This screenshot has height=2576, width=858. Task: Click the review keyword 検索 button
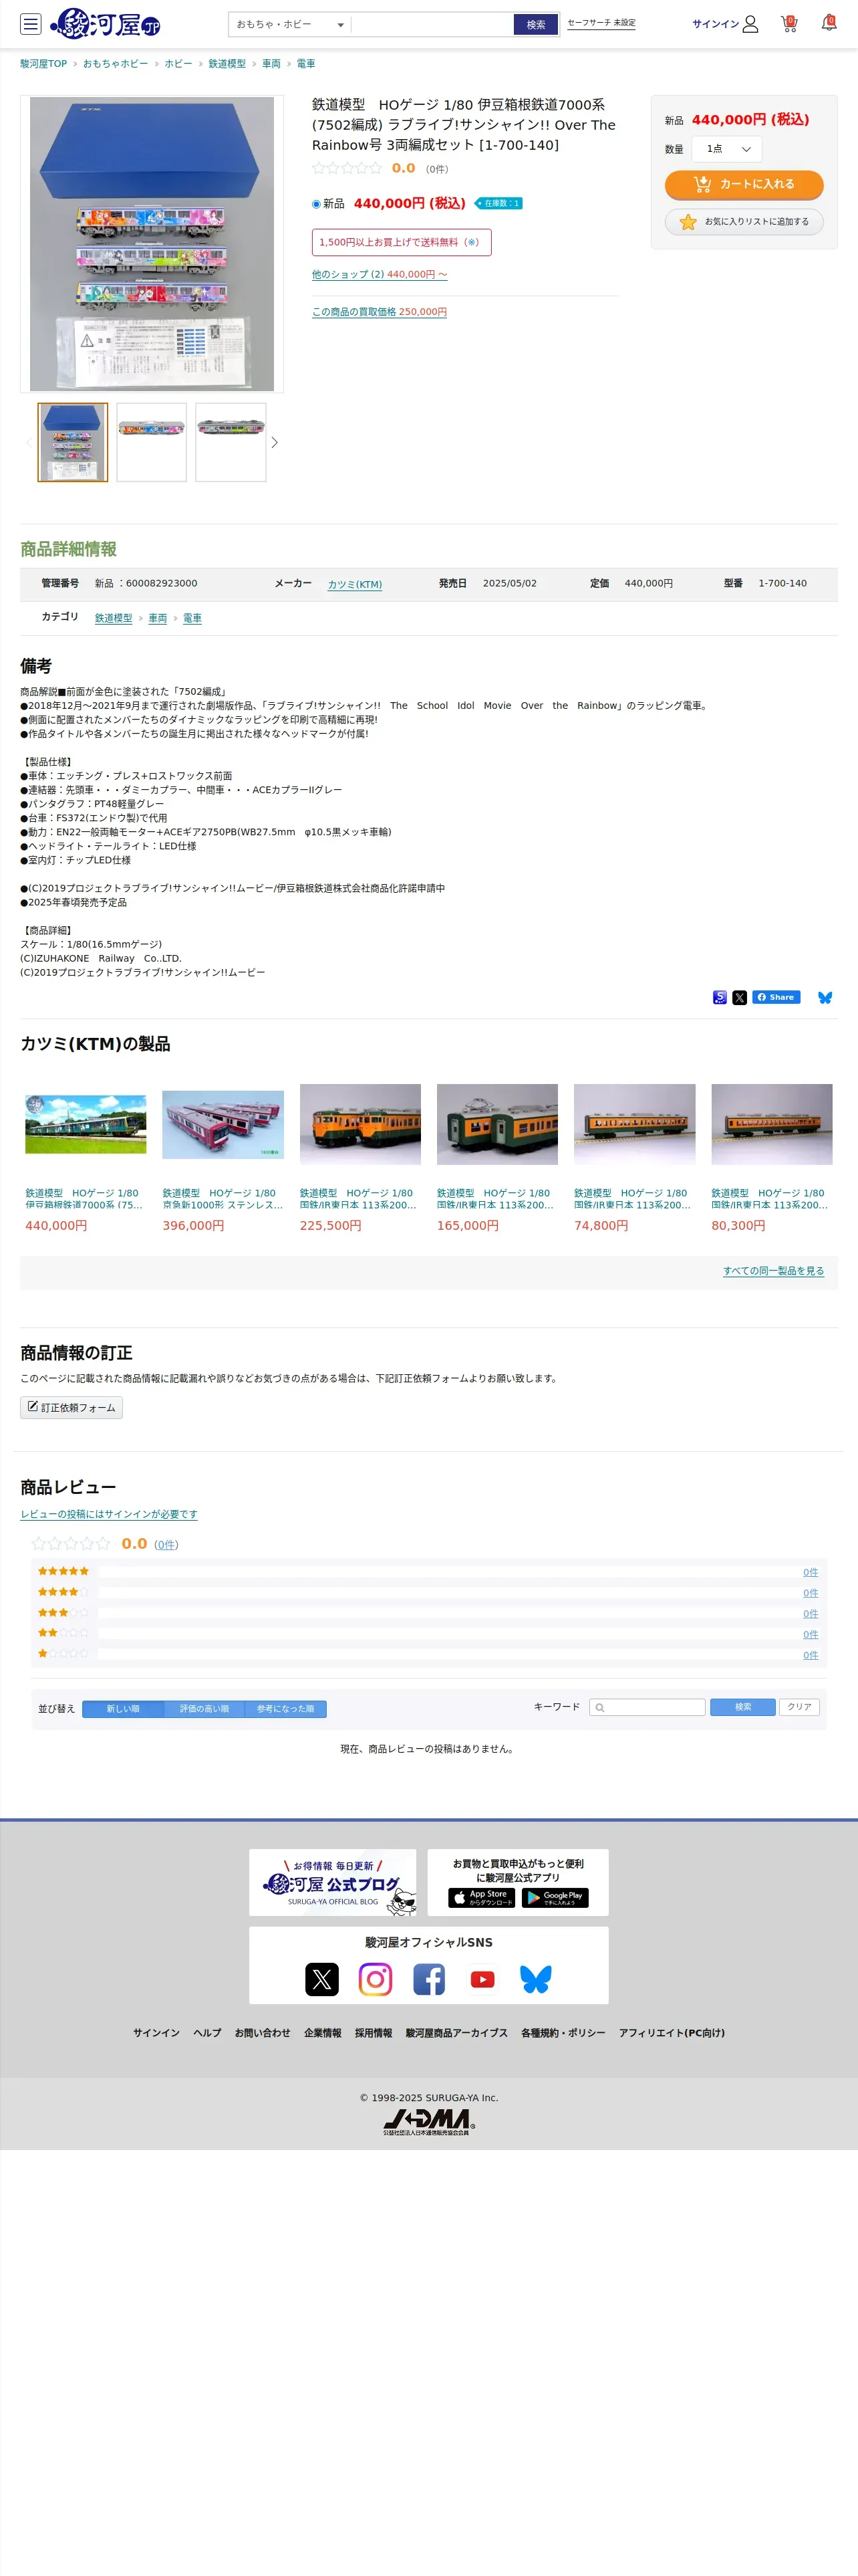(743, 1707)
